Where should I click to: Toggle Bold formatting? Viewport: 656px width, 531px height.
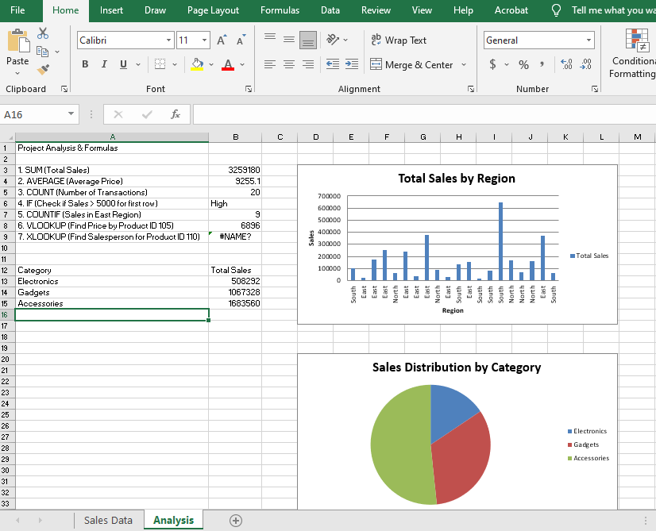tap(85, 64)
